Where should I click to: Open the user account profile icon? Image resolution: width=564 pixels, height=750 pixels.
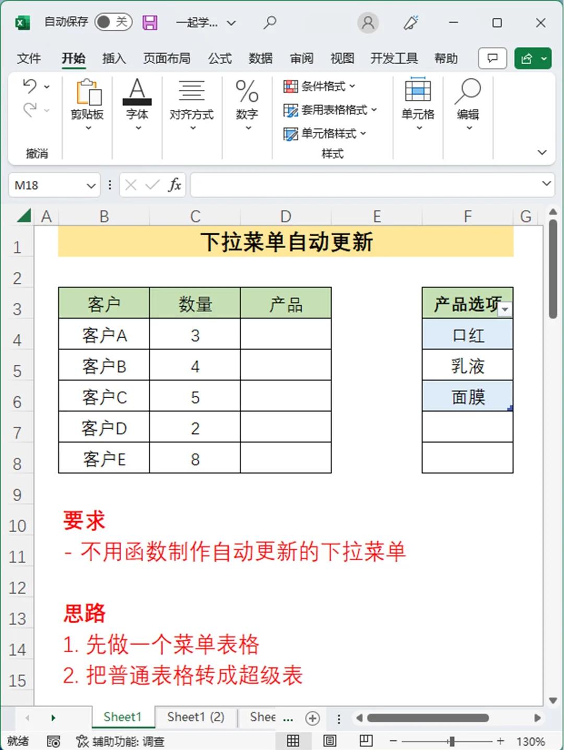[x=368, y=22]
